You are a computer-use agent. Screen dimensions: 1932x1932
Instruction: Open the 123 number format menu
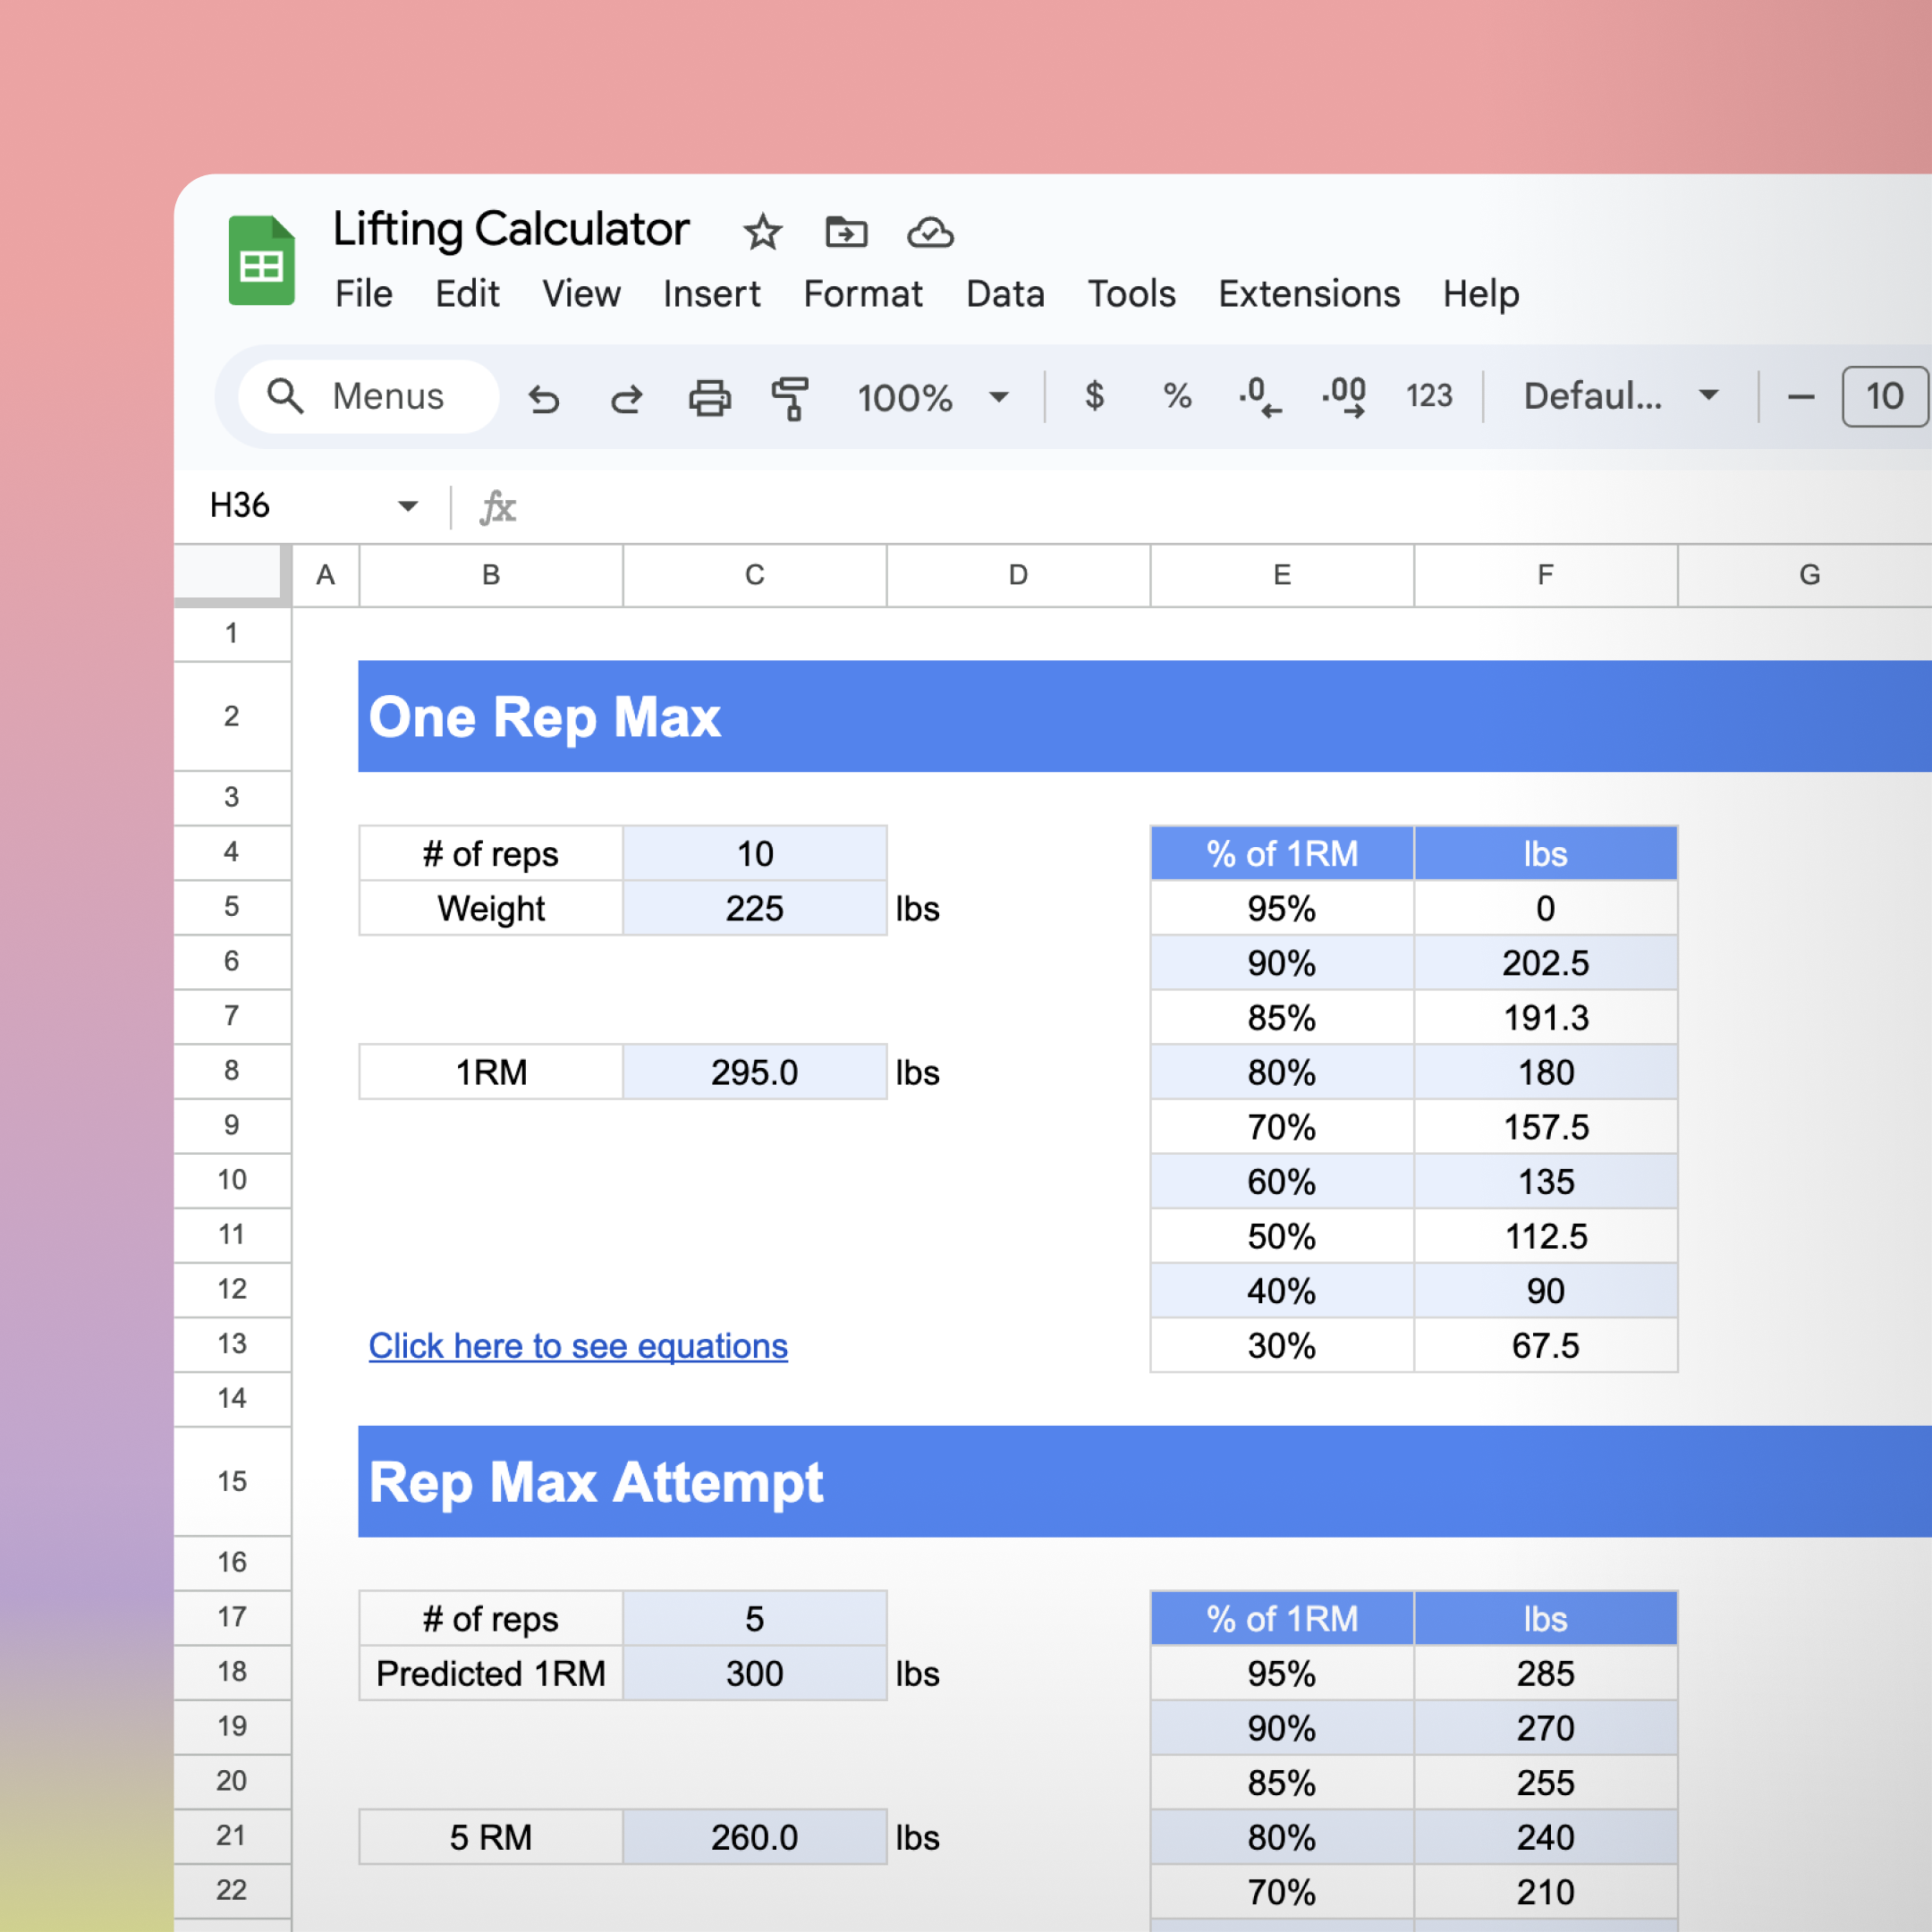tap(1429, 396)
